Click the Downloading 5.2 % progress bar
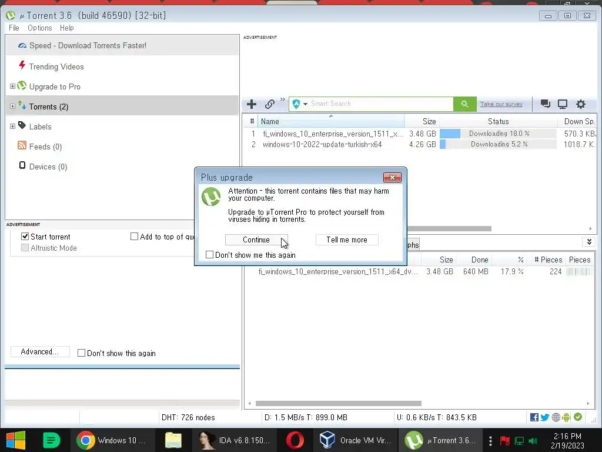602x452 pixels. pos(498,145)
